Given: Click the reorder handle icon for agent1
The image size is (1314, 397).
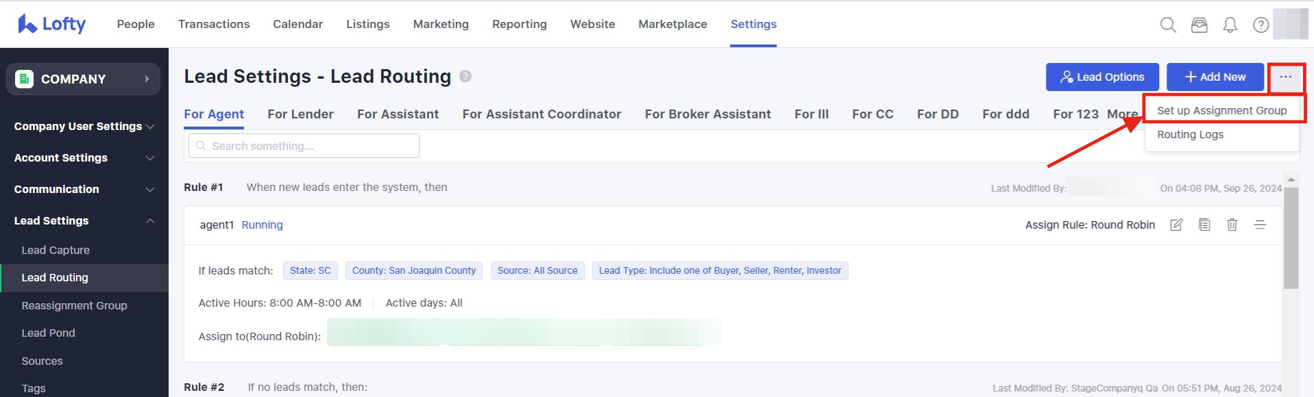Looking at the screenshot, I should click(x=1260, y=225).
